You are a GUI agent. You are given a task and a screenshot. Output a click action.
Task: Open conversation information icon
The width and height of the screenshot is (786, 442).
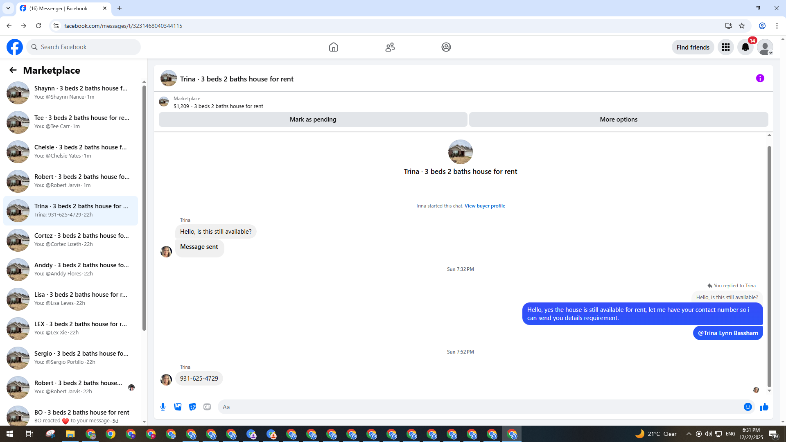tap(760, 78)
